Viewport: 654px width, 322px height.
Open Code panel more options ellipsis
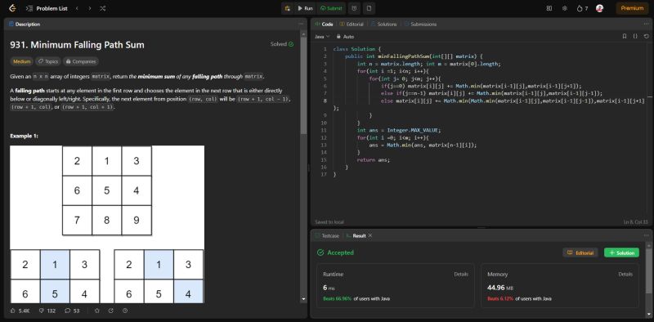[646, 25]
